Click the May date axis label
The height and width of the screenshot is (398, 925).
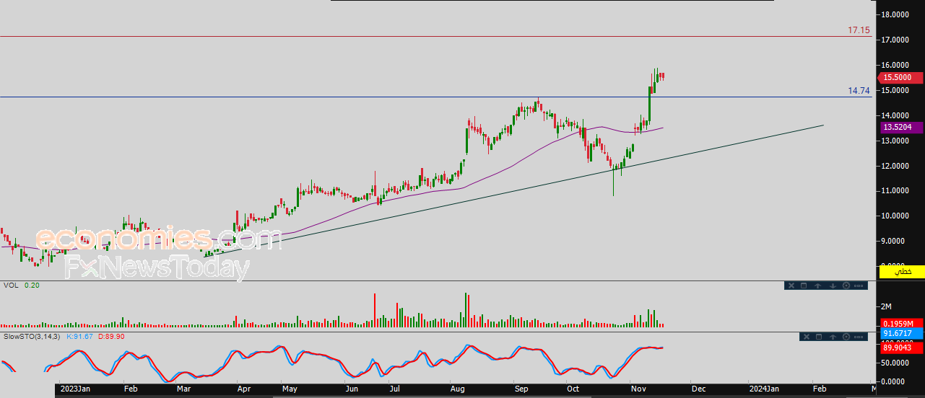[x=290, y=389]
